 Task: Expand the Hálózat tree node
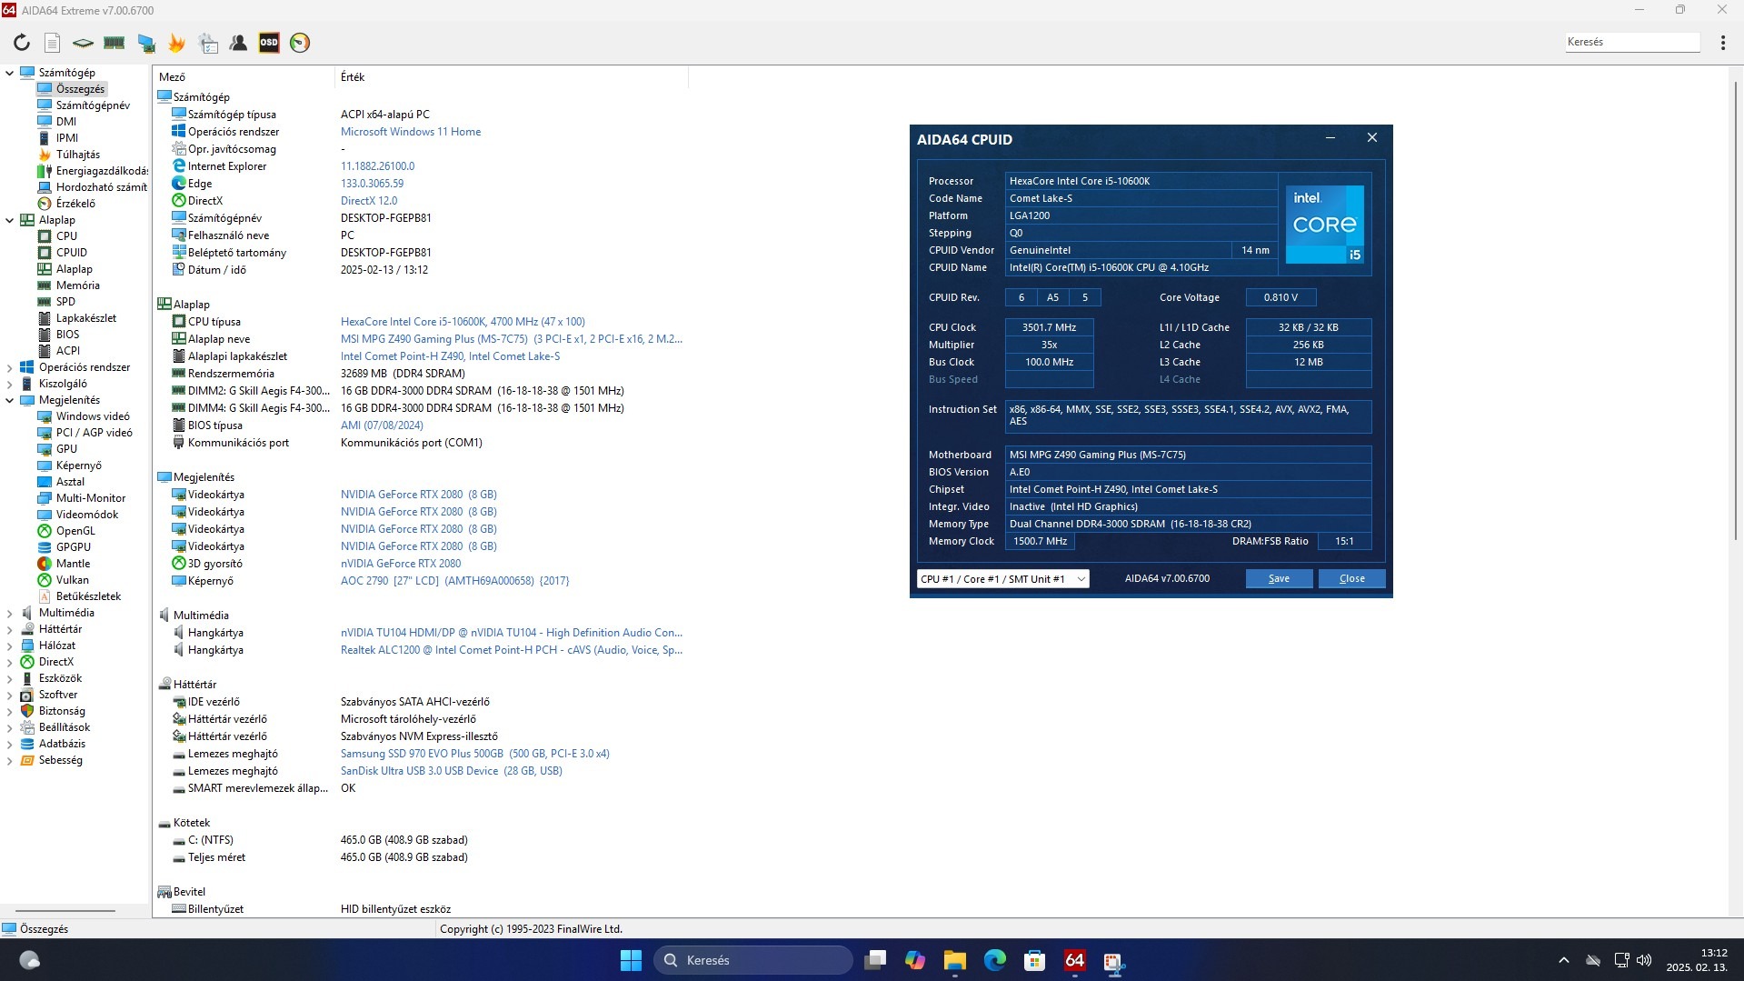[10, 646]
